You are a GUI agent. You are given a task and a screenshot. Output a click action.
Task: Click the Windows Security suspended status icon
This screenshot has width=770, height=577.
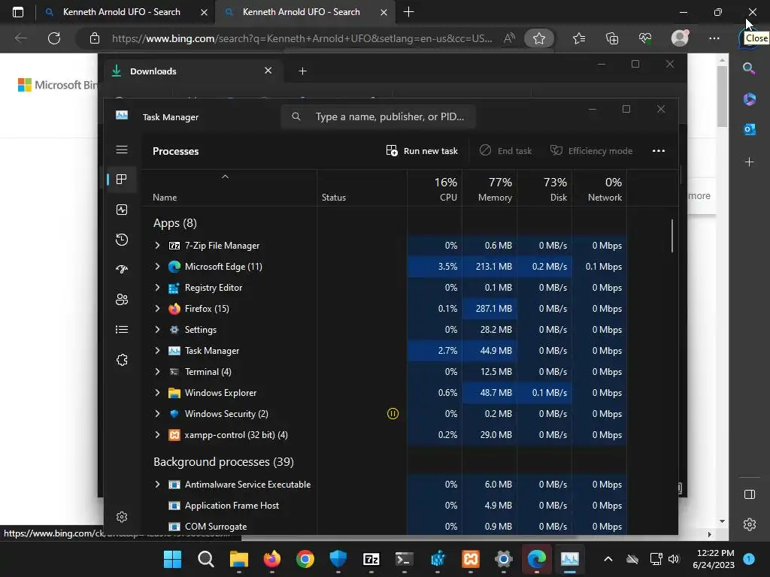click(x=393, y=414)
